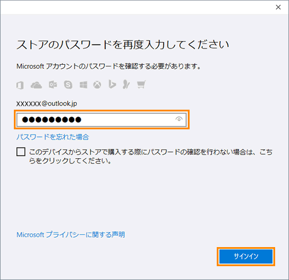Focus the password input field
The height and width of the screenshot is (280, 289).
point(102,120)
